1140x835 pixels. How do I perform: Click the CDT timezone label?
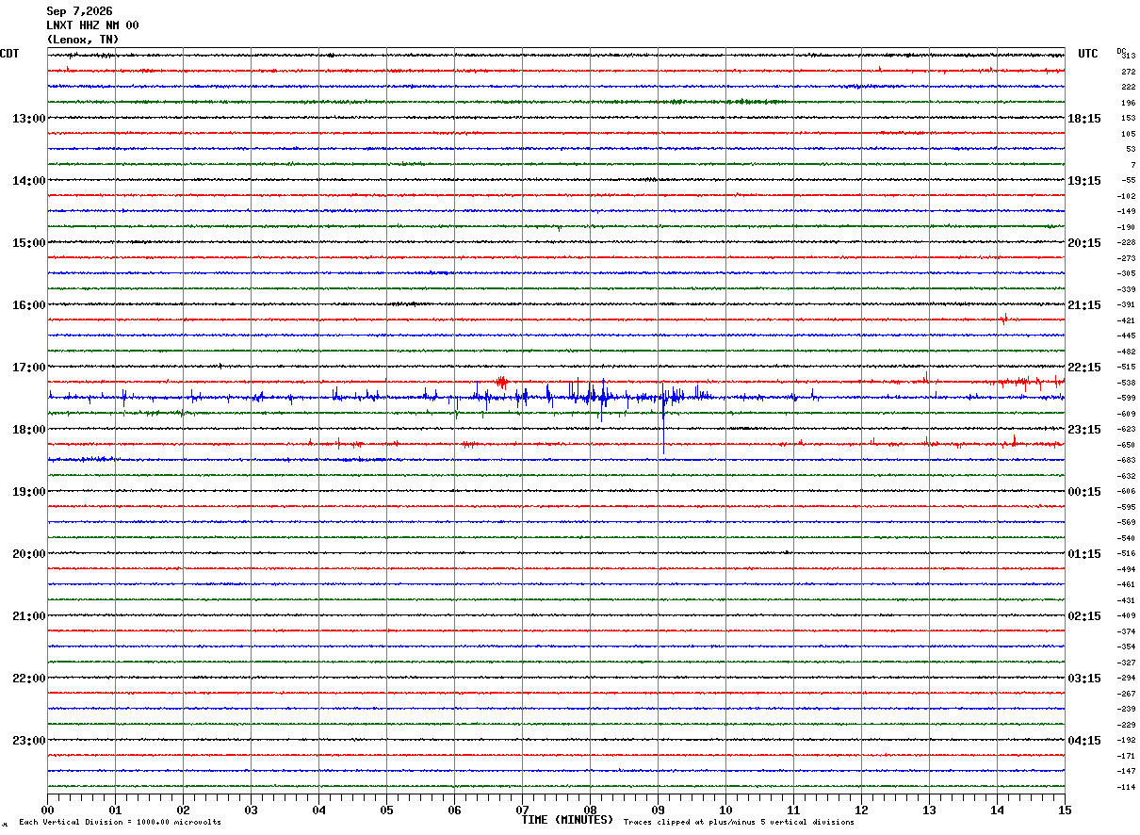coord(9,54)
